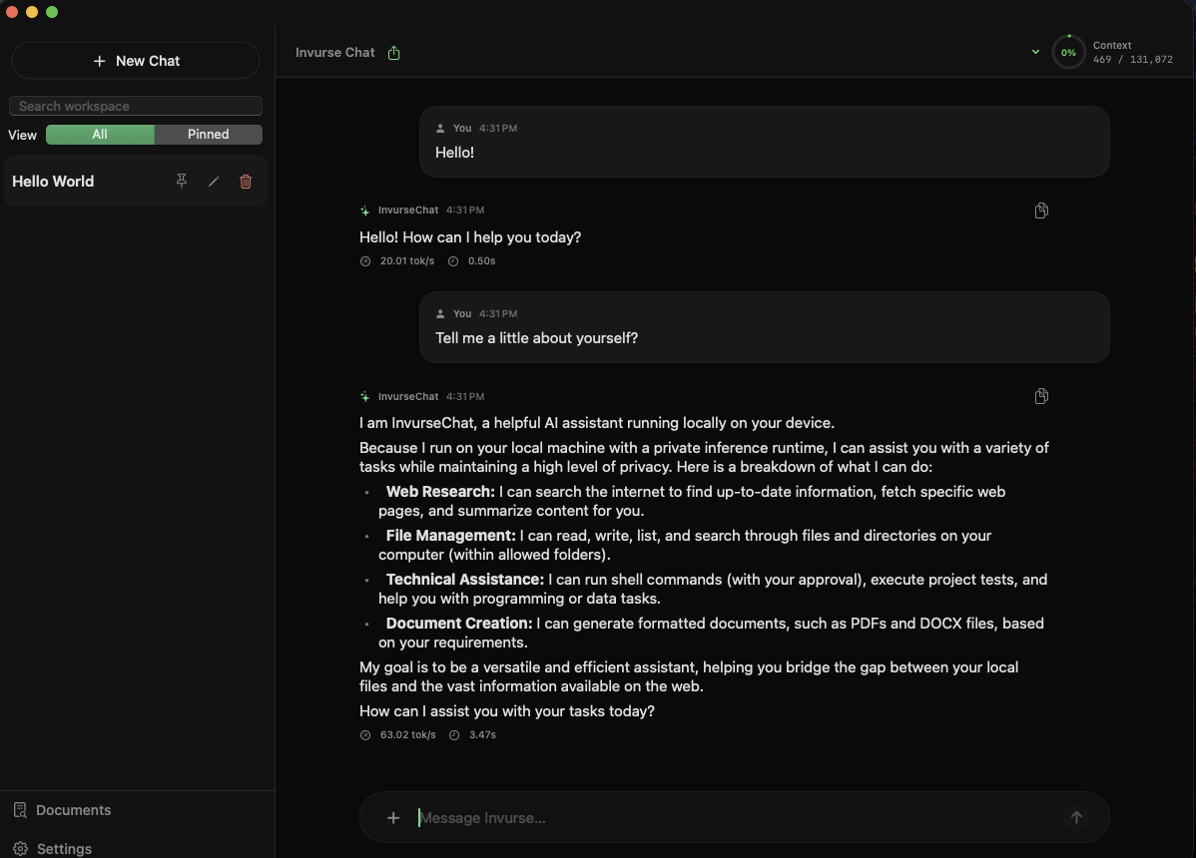The height and width of the screenshot is (858, 1196).
Task: Click the 63.02 tok/s speed stat
Action: coord(398,734)
